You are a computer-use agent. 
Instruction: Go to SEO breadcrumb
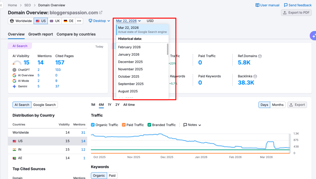click(28, 5)
